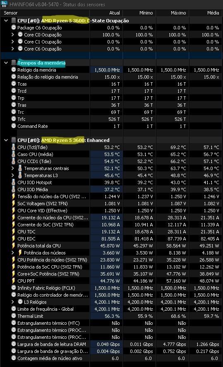Select the Trcd sensor row

(111, 91)
